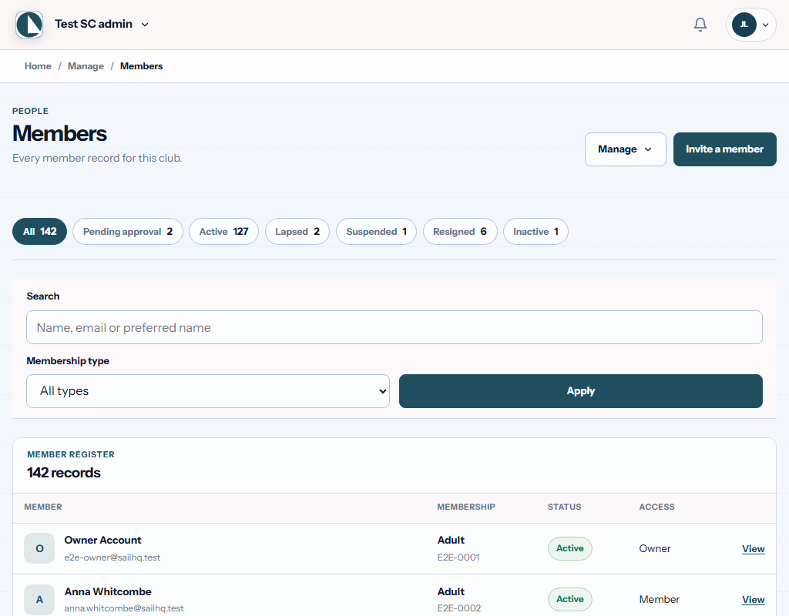Screen dimensions: 789x616
Task: View Anna Whitcombe's record
Action: pos(754,599)
